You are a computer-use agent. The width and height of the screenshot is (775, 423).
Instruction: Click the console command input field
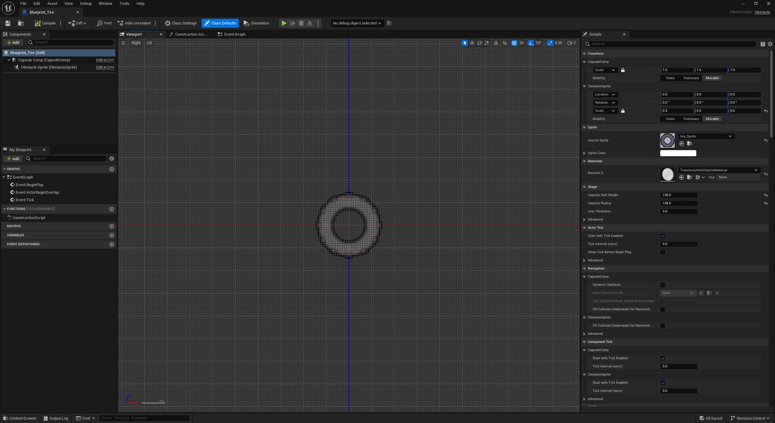(x=144, y=418)
